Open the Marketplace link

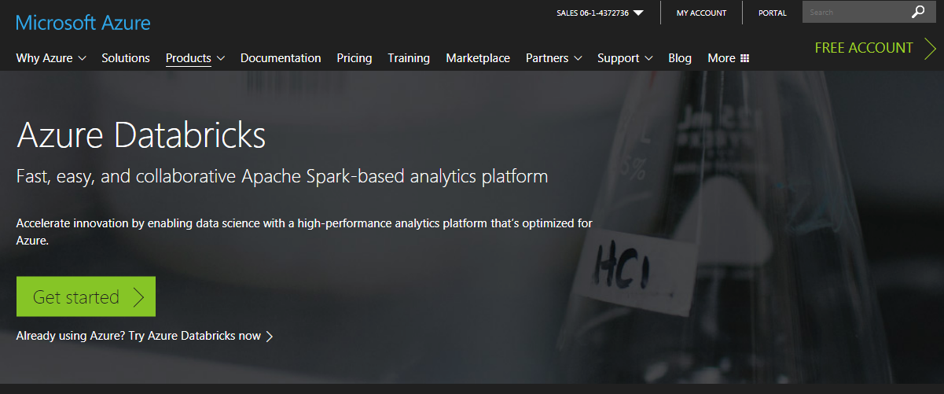point(478,58)
